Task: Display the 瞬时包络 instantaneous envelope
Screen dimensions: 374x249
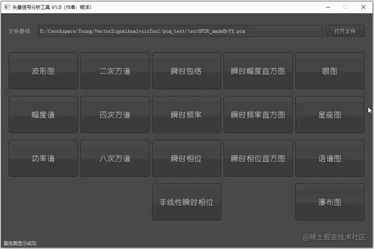Action: coord(186,71)
